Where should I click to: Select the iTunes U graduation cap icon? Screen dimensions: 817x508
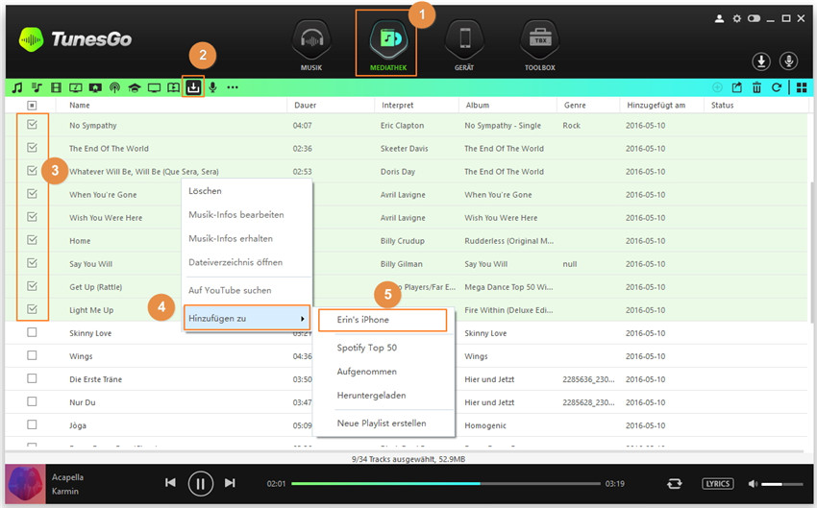pos(135,87)
